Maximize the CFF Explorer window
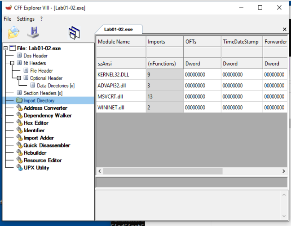The image size is (291, 226). pos(260,8)
